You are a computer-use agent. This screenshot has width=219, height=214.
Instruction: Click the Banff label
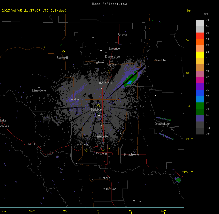point(32,144)
